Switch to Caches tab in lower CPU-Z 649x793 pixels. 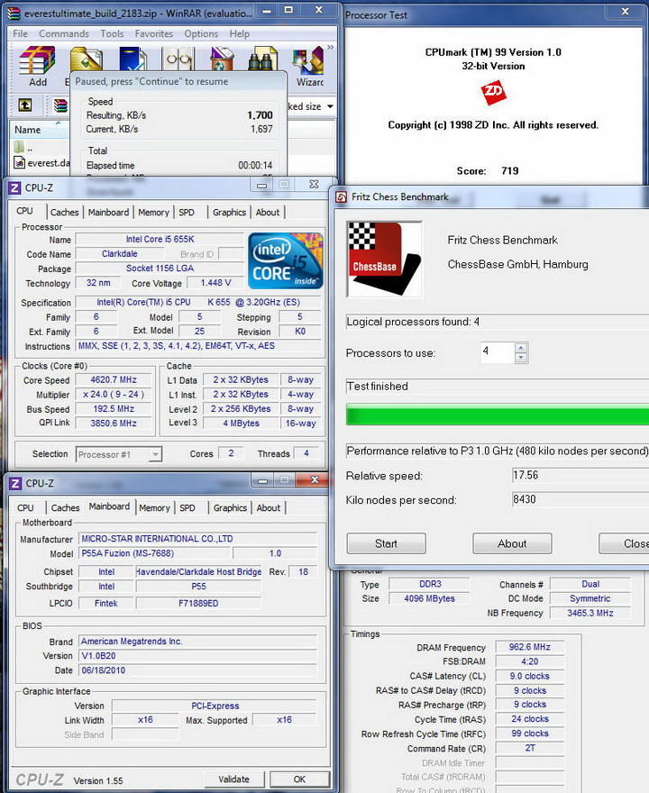click(65, 507)
